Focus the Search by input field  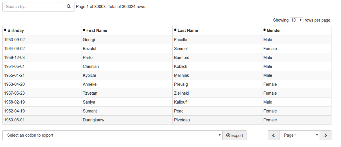tap(33, 7)
